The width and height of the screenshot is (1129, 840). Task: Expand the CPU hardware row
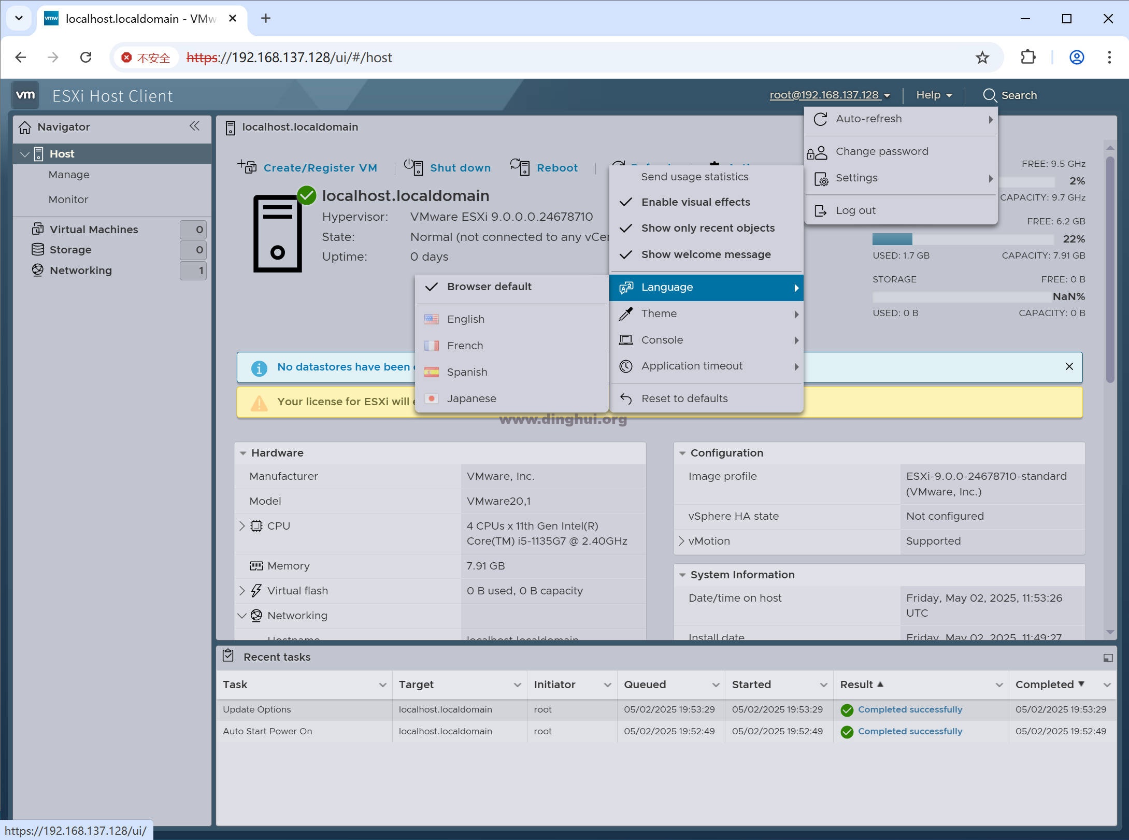(242, 526)
